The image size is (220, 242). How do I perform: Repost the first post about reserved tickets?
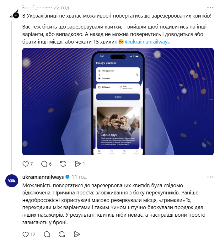point(63,164)
